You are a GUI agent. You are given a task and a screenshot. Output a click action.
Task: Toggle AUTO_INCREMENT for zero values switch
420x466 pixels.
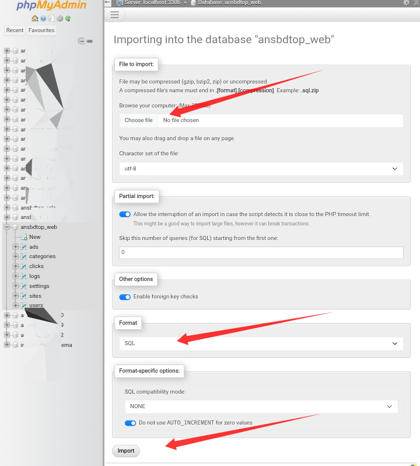tap(130, 423)
